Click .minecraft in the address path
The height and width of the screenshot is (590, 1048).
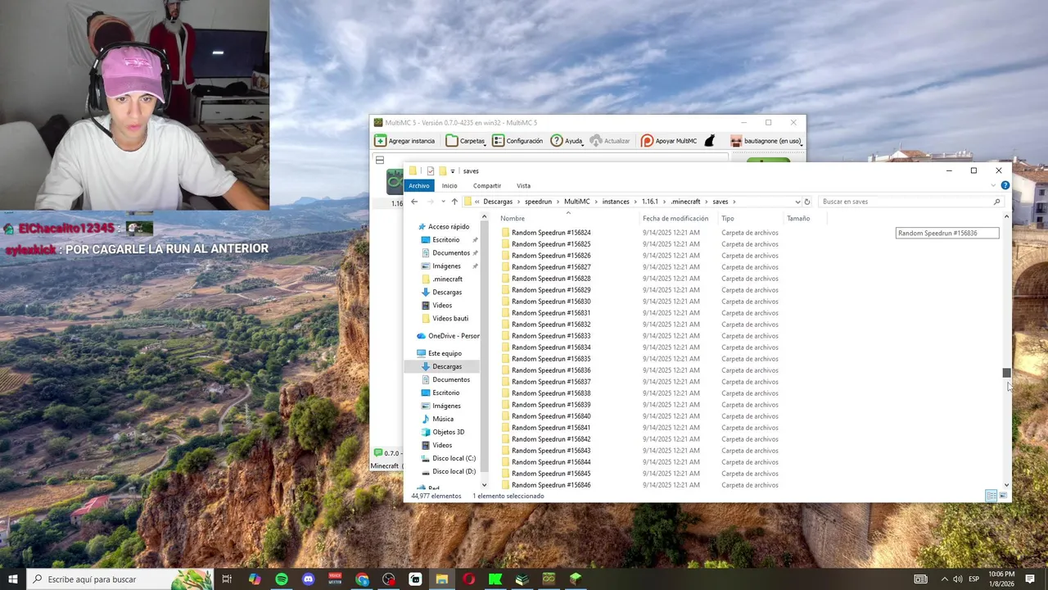685,202
